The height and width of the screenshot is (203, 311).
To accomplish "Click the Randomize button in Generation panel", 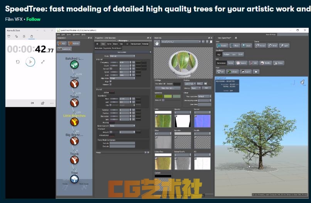I will point(65,49).
